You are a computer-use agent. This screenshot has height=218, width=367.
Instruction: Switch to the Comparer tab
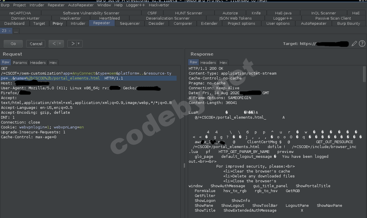[183, 23]
